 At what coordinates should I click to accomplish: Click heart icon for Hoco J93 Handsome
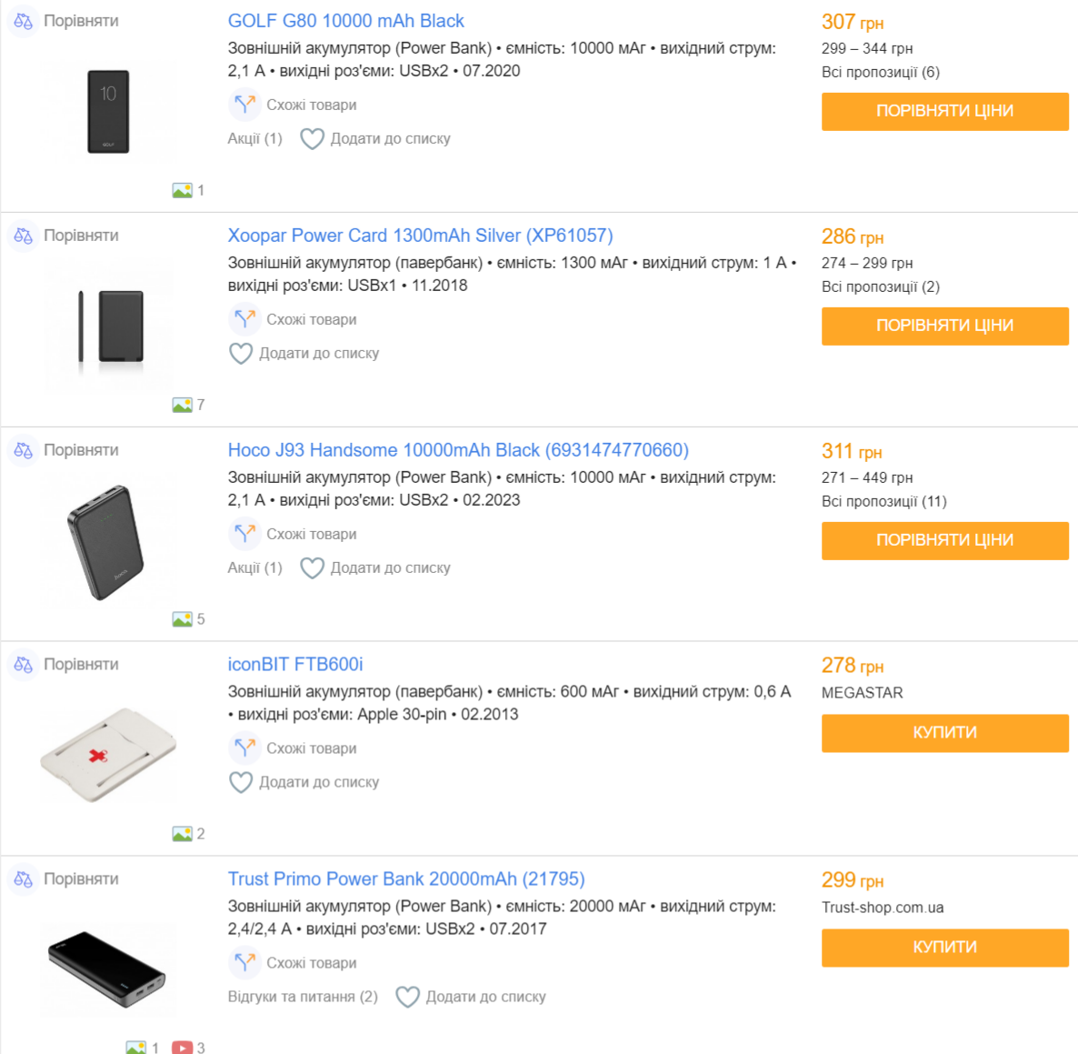pyautogui.click(x=312, y=567)
